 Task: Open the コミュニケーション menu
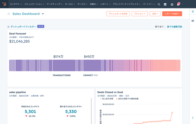pos(34,4)
